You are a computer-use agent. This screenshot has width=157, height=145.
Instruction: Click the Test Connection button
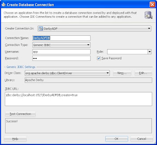(20, 114)
